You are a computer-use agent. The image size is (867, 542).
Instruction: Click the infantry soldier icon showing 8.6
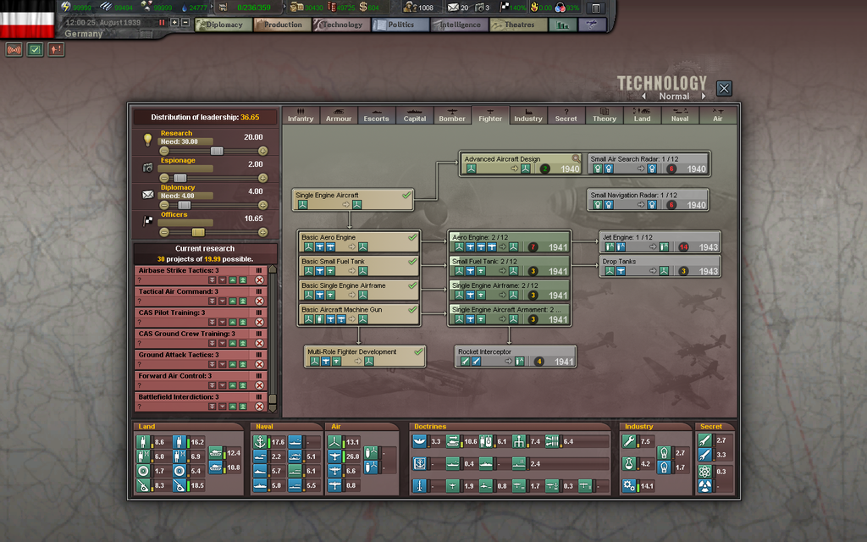(x=144, y=442)
